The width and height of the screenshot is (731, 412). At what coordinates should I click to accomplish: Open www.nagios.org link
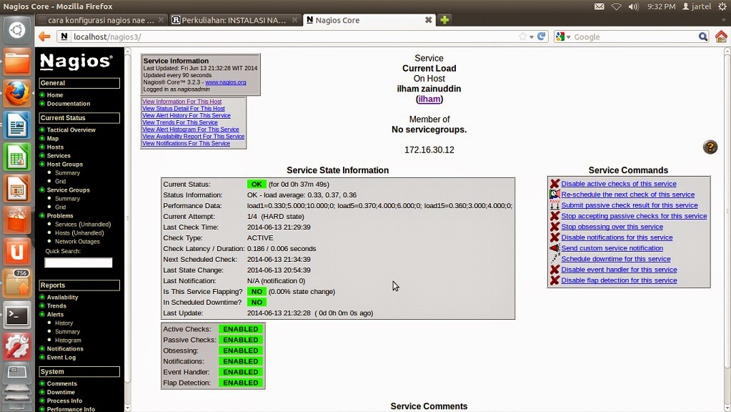coord(226,82)
